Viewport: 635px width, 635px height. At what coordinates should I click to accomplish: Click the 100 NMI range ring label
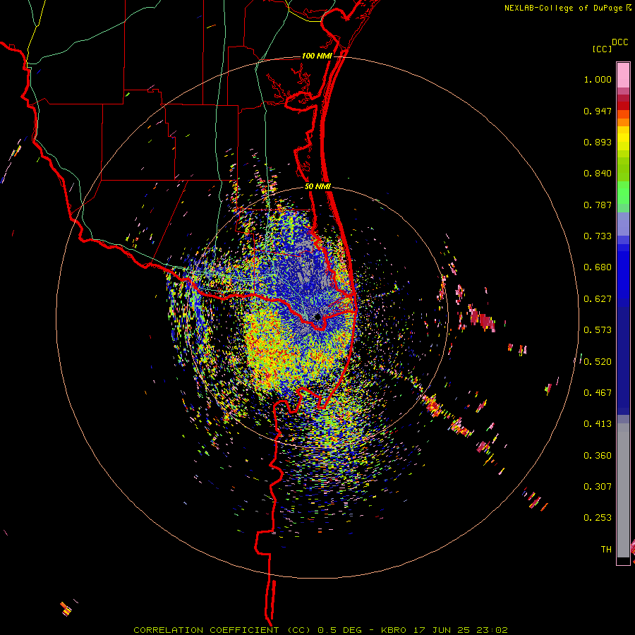click(x=317, y=56)
